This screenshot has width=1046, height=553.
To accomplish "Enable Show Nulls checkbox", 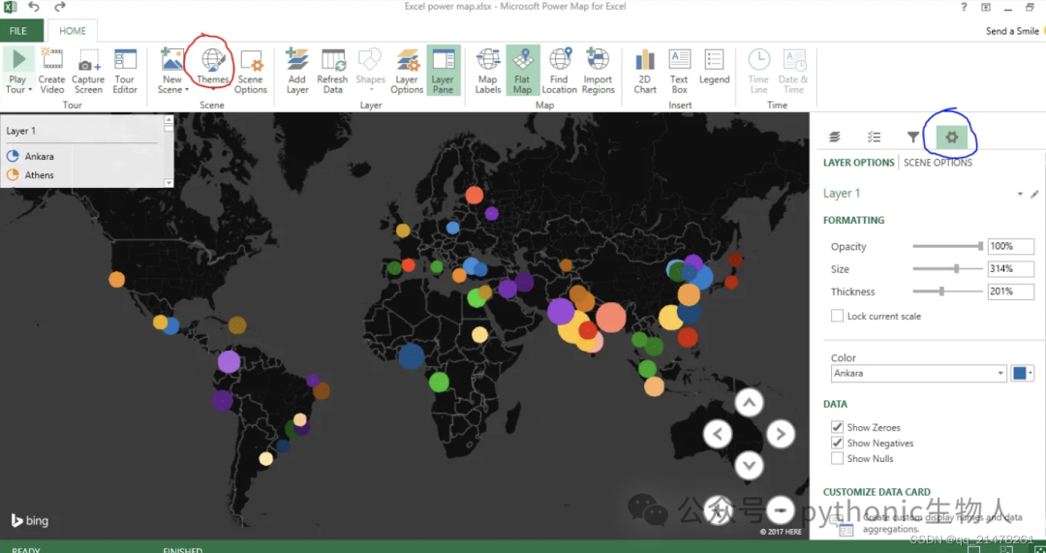I will [x=837, y=459].
